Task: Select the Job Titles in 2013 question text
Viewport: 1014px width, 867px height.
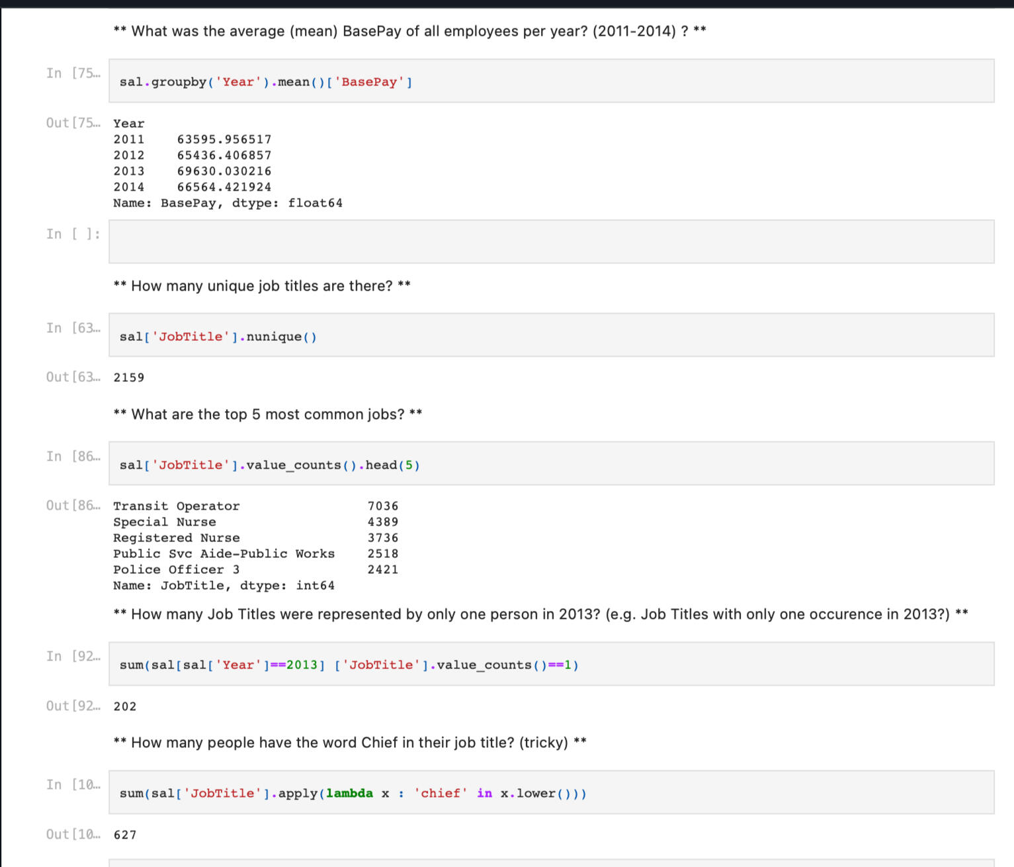Action: click(540, 614)
